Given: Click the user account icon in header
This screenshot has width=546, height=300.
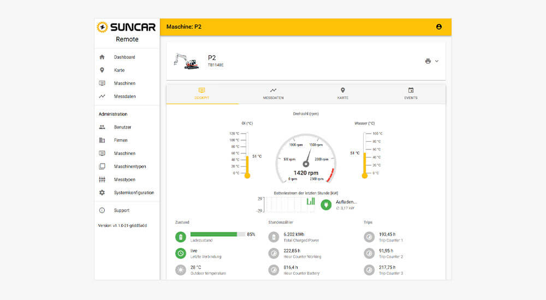Looking at the screenshot, I should (x=438, y=27).
